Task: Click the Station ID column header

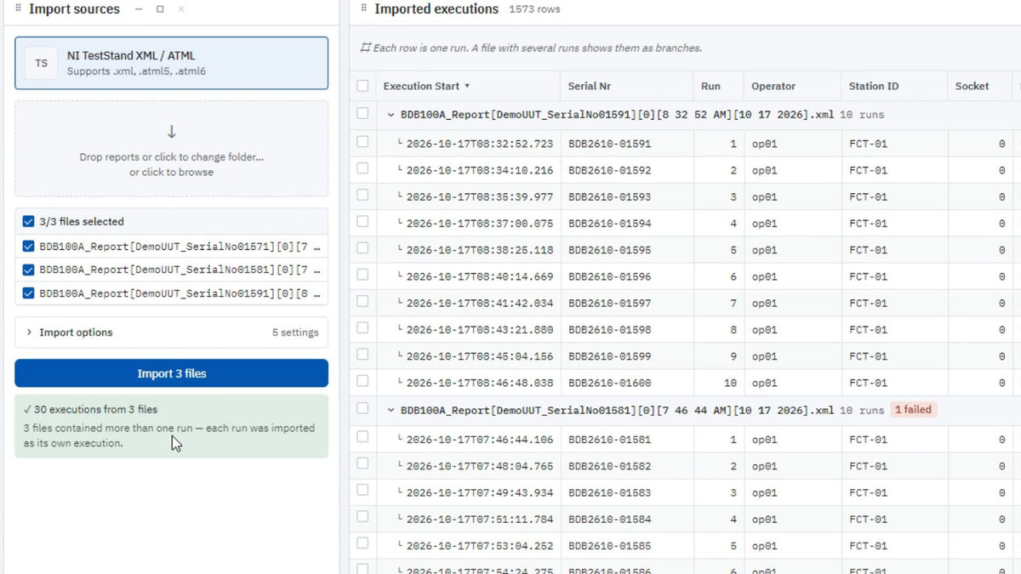Action: click(x=873, y=86)
